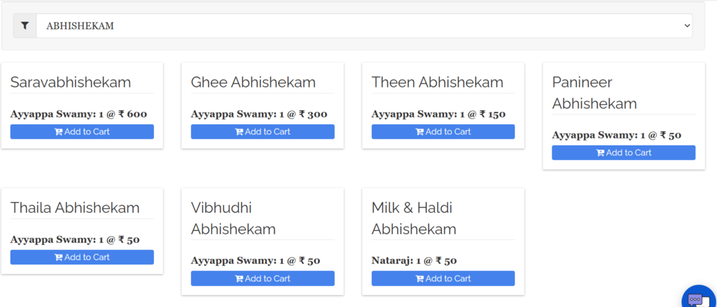Screen dimensions: 717x307
Task: Open the ABHISHEKAM category dropdown
Action: (x=364, y=26)
